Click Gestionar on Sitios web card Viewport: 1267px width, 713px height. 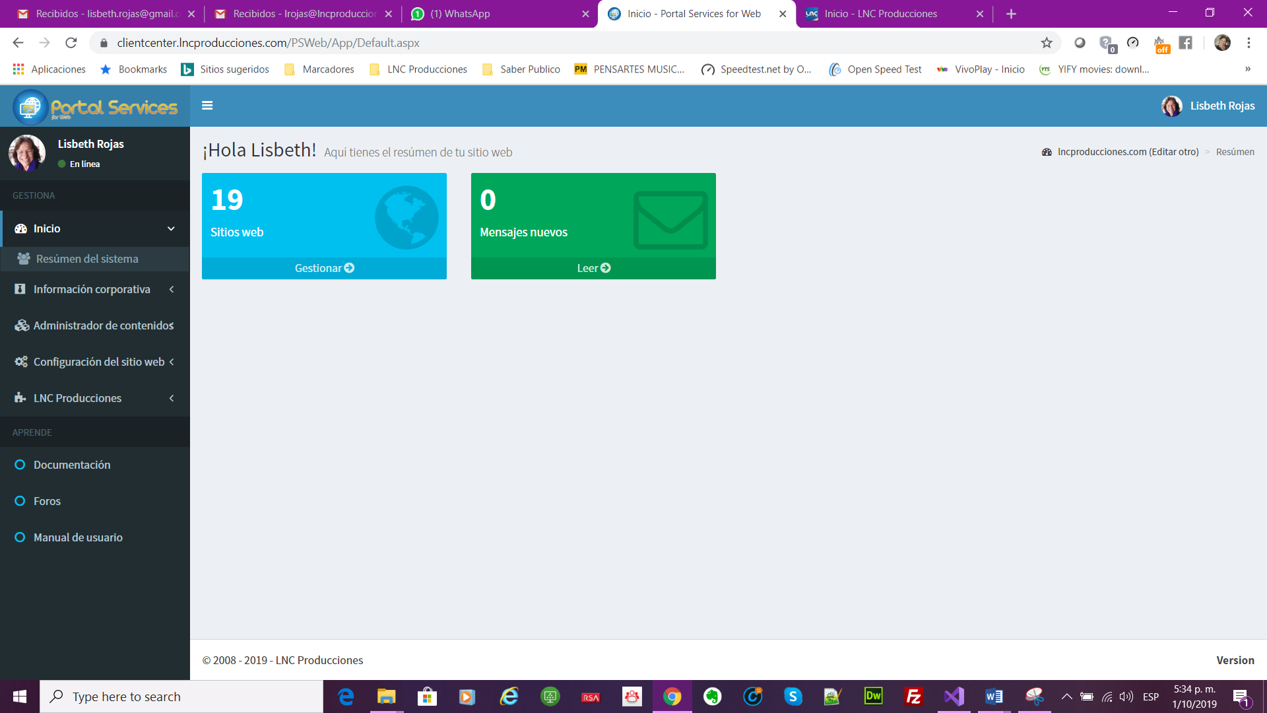point(324,268)
